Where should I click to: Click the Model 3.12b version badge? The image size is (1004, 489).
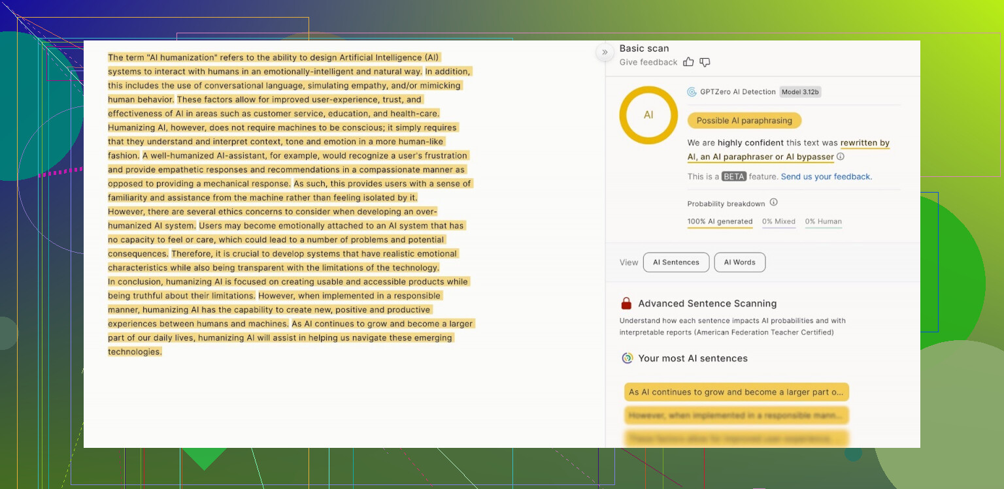pyautogui.click(x=800, y=92)
